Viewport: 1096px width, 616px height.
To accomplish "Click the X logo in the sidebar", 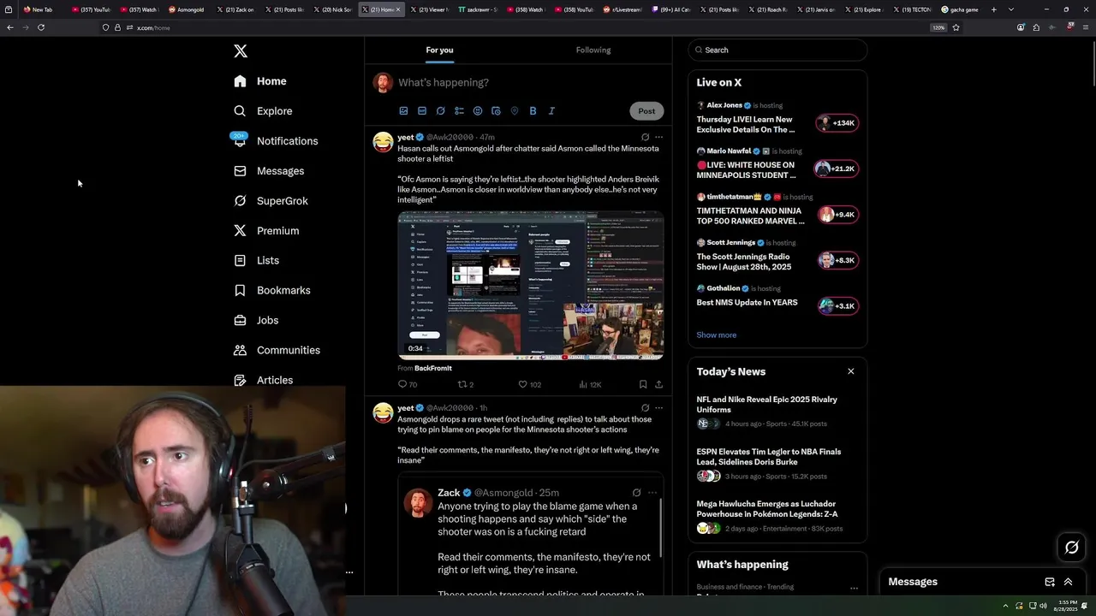I will (x=241, y=51).
